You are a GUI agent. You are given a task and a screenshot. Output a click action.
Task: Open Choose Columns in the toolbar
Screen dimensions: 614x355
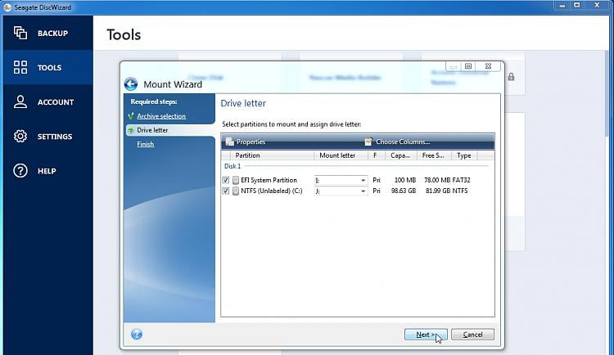(397, 142)
